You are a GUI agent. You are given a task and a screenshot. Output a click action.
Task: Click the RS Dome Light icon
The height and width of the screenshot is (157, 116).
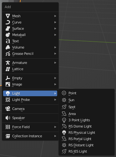64,126
